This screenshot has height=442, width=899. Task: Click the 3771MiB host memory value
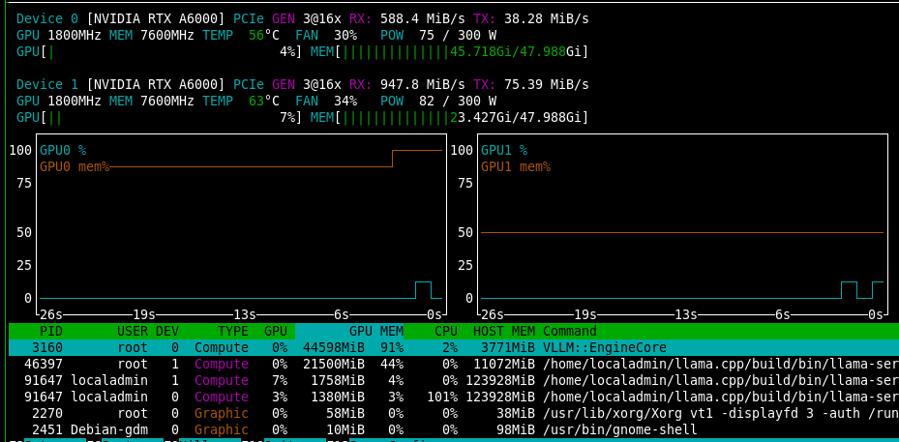tap(508, 347)
